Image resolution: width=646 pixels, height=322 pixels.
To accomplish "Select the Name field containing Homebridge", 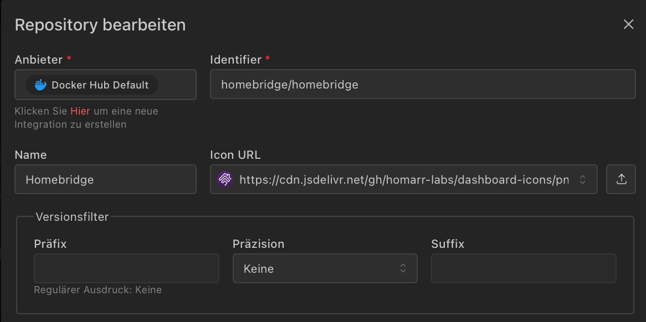I will click(x=105, y=179).
